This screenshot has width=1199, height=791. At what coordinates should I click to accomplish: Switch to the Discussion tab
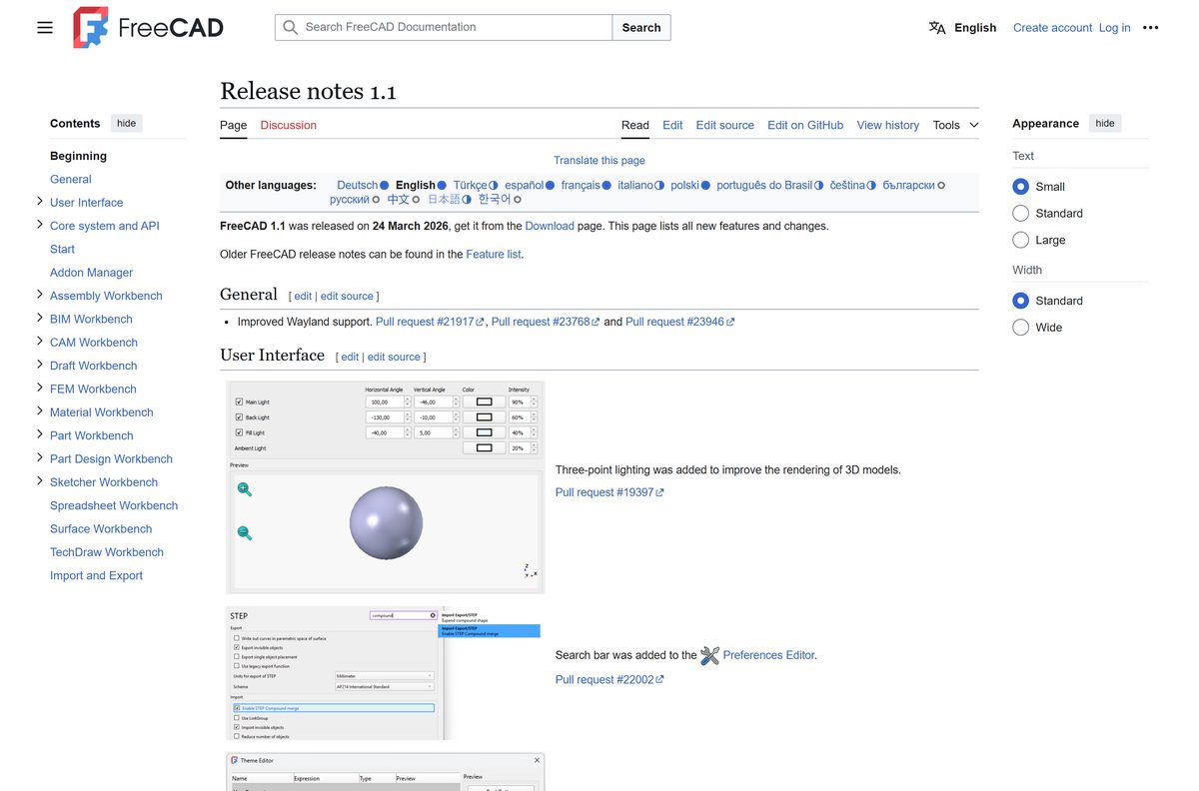click(x=288, y=125)
